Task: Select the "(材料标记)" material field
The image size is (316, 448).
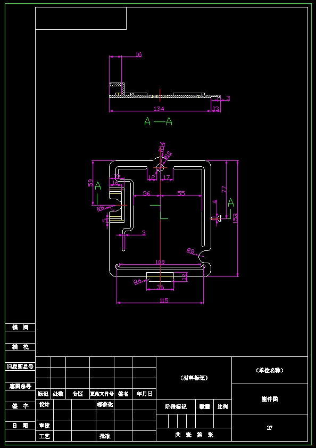Action: [x=194, y=378]
